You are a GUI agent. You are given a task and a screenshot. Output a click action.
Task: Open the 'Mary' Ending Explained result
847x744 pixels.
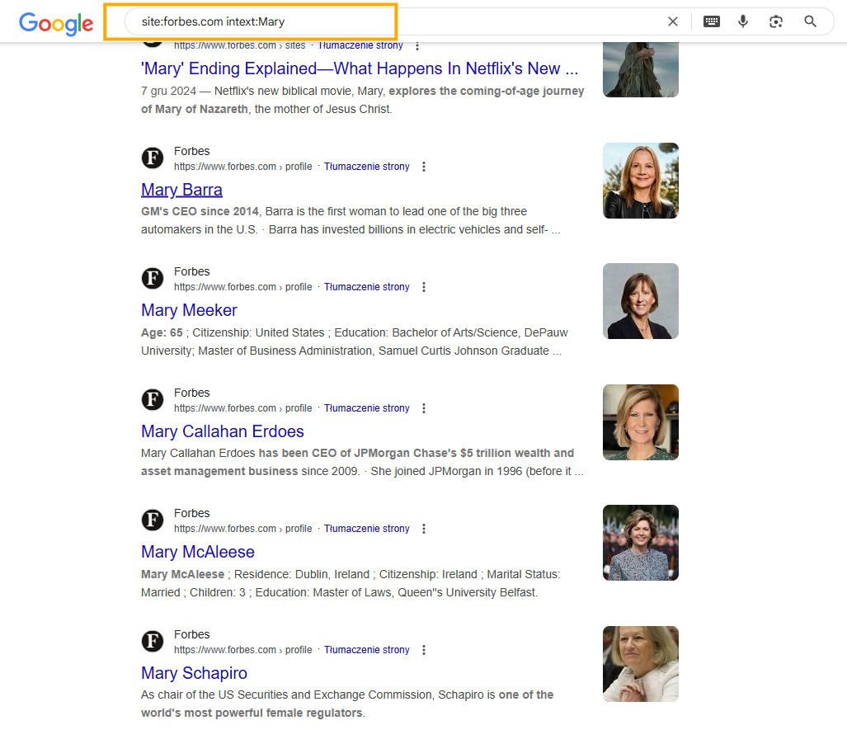pos(360,68)
